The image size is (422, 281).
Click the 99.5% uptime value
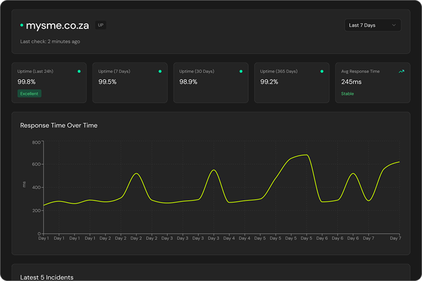[x=108, y=82]
